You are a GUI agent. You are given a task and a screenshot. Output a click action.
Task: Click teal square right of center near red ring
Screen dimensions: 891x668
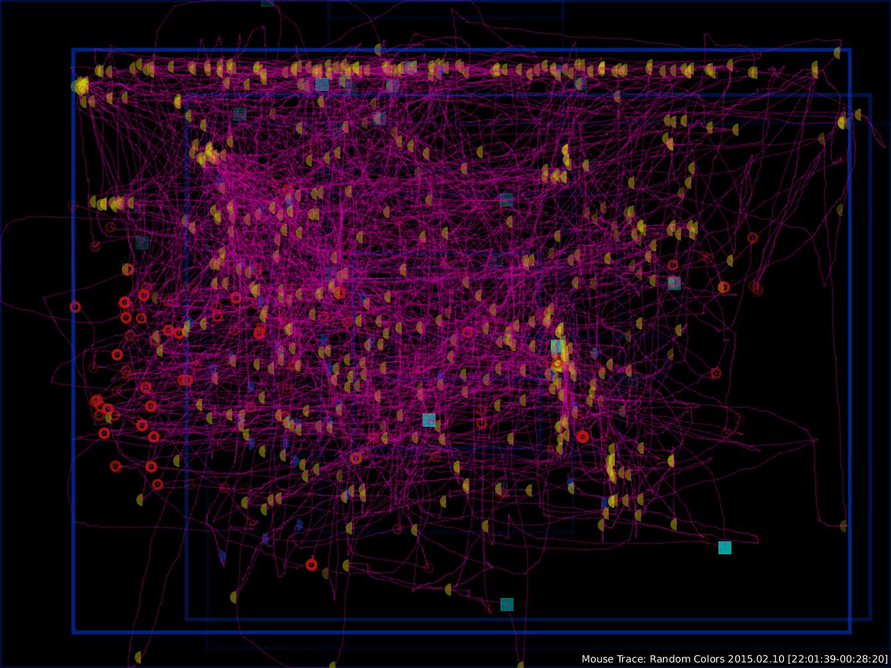674,283
